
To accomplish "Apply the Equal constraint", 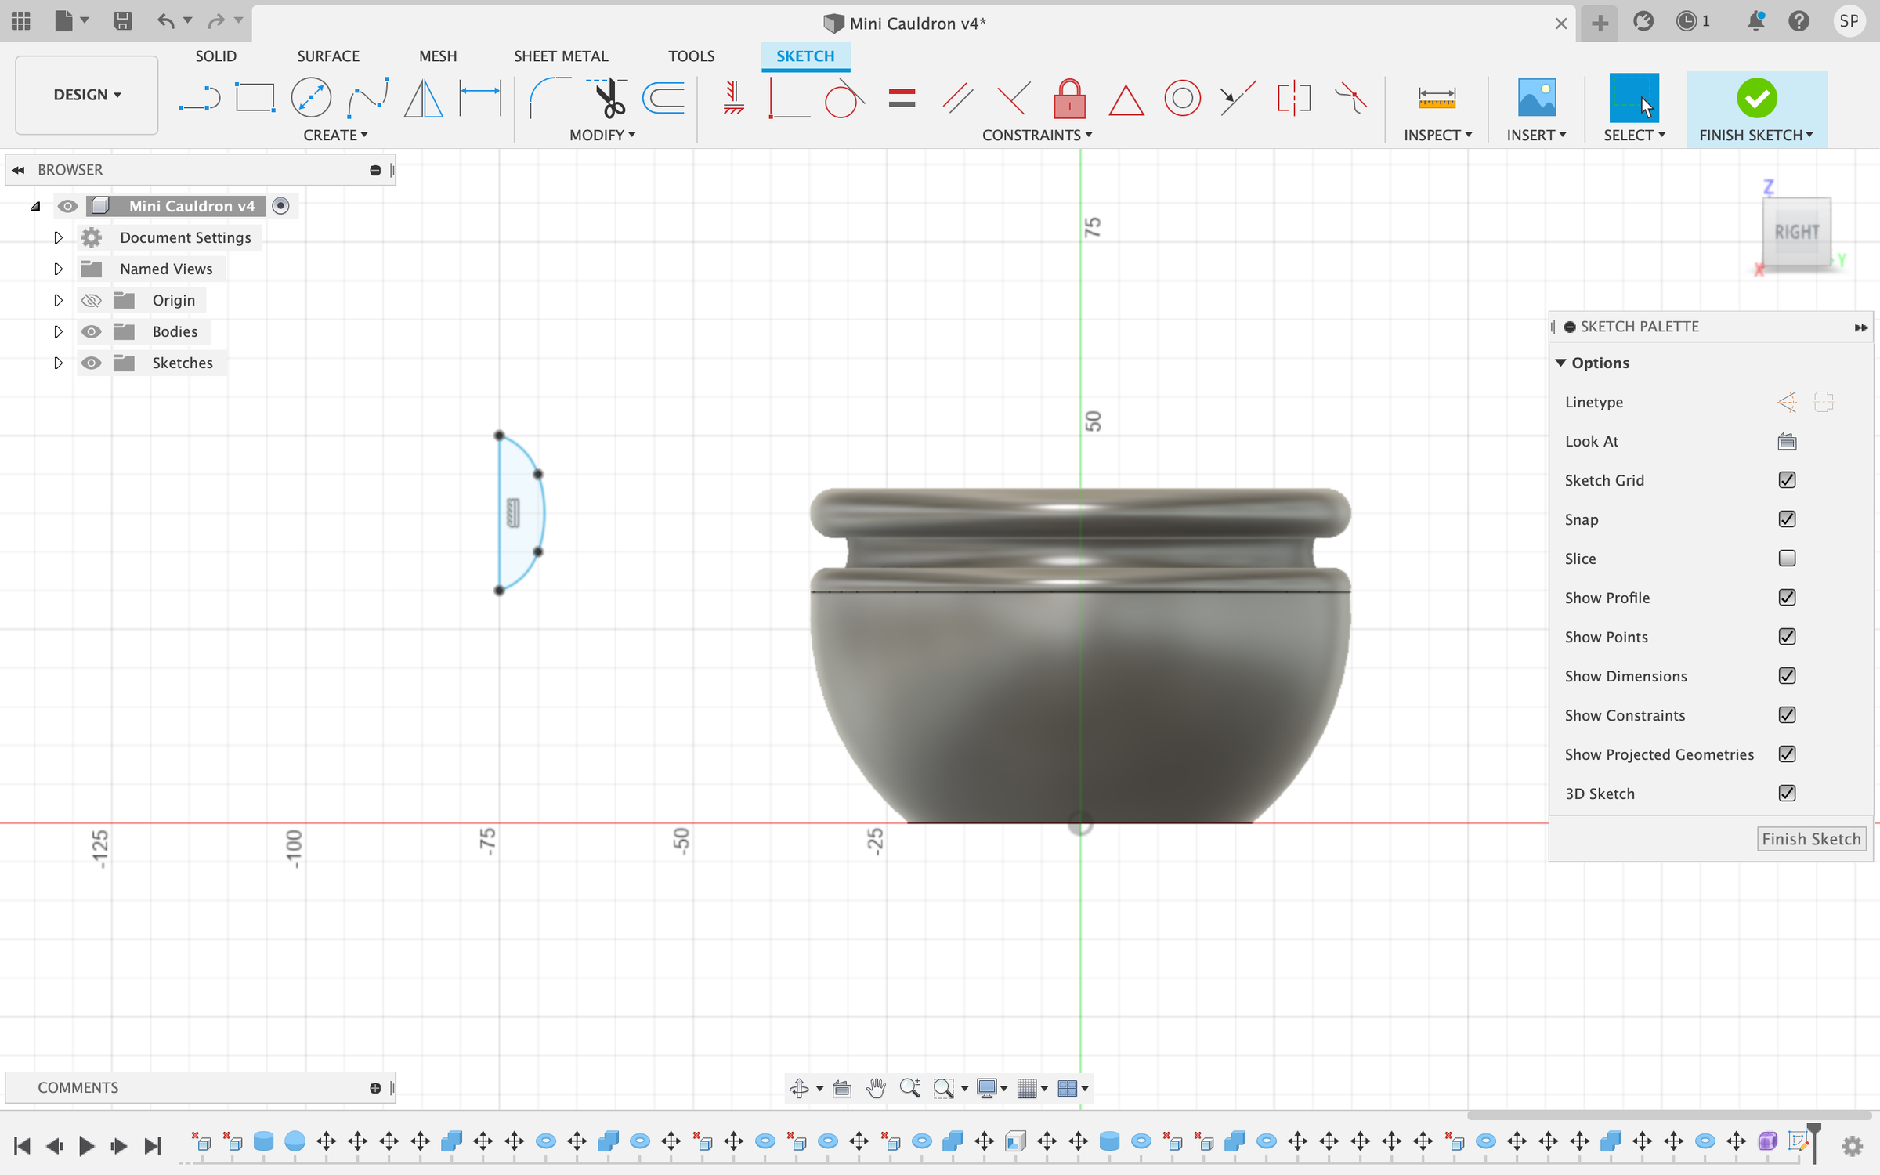I will [x=902, y=96].
